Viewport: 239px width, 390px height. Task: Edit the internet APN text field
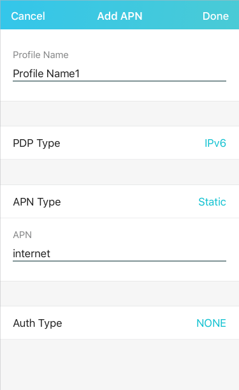click(120, 253)
